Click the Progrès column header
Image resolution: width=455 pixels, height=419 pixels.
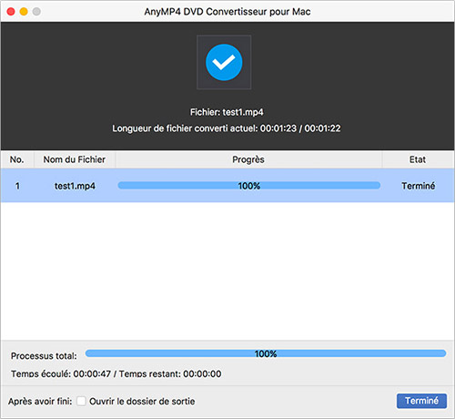tap(248, 159)
